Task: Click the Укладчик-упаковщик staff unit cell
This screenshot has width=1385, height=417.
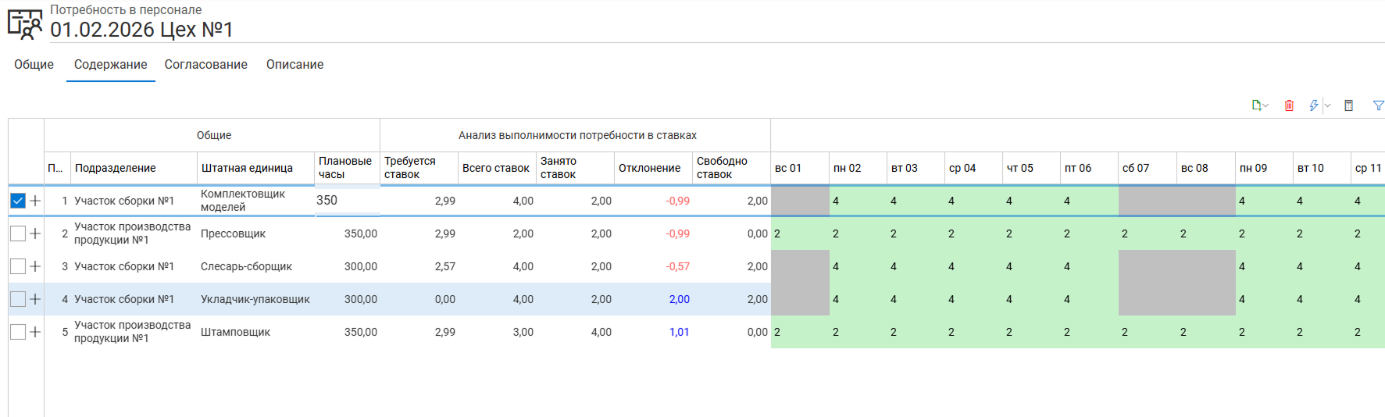Action: tap(255, 299)
